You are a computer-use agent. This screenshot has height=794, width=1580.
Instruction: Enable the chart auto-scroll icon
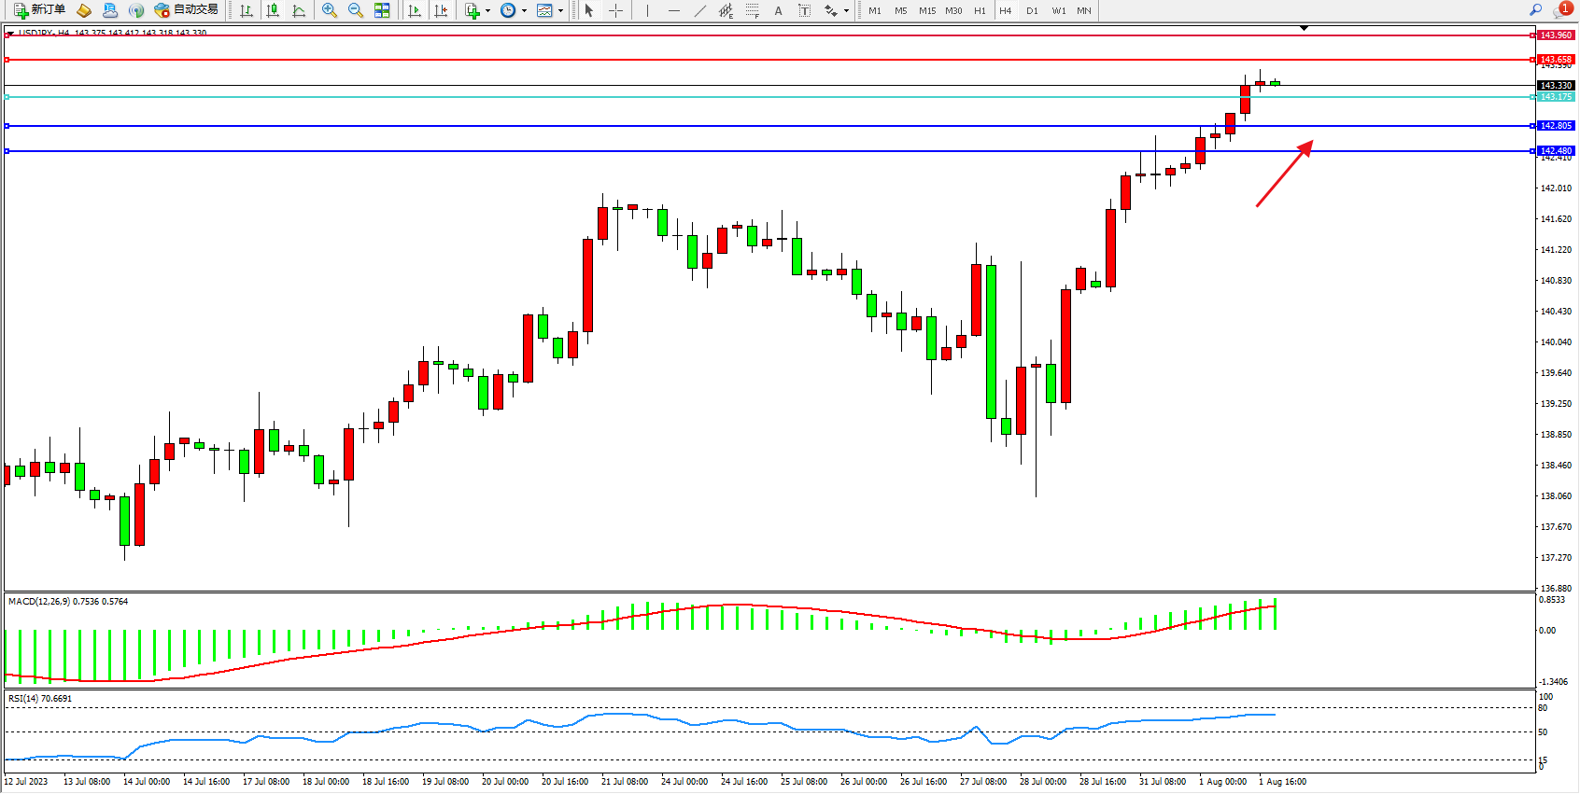[x=415, y=11]
